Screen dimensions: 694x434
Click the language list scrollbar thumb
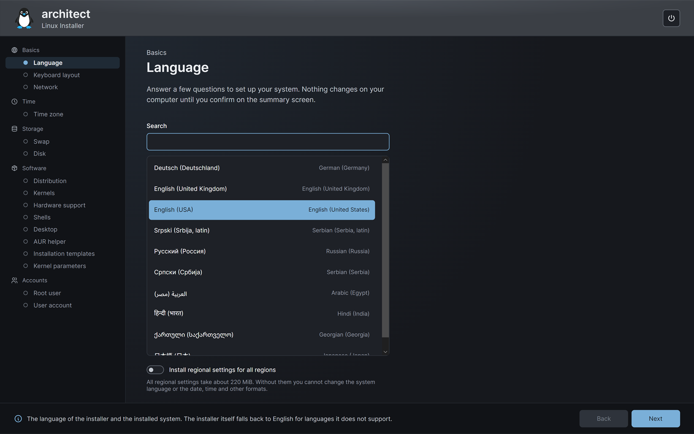click(385, 250)
